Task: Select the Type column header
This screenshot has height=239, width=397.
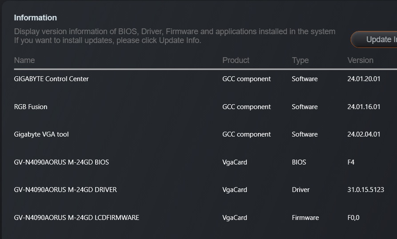Action: click(300, 60)
